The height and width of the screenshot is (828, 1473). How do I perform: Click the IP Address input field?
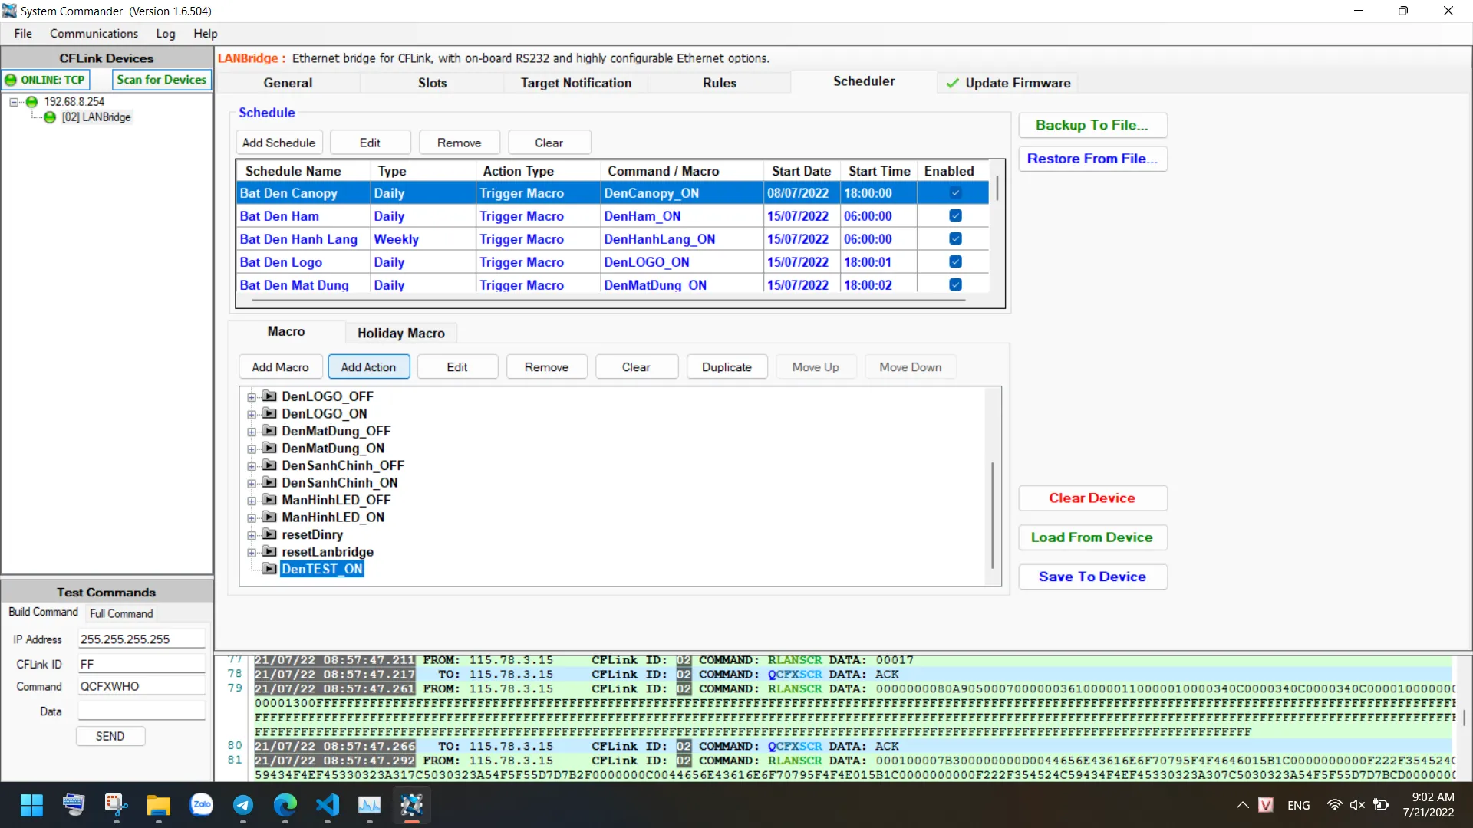point(141,639)
